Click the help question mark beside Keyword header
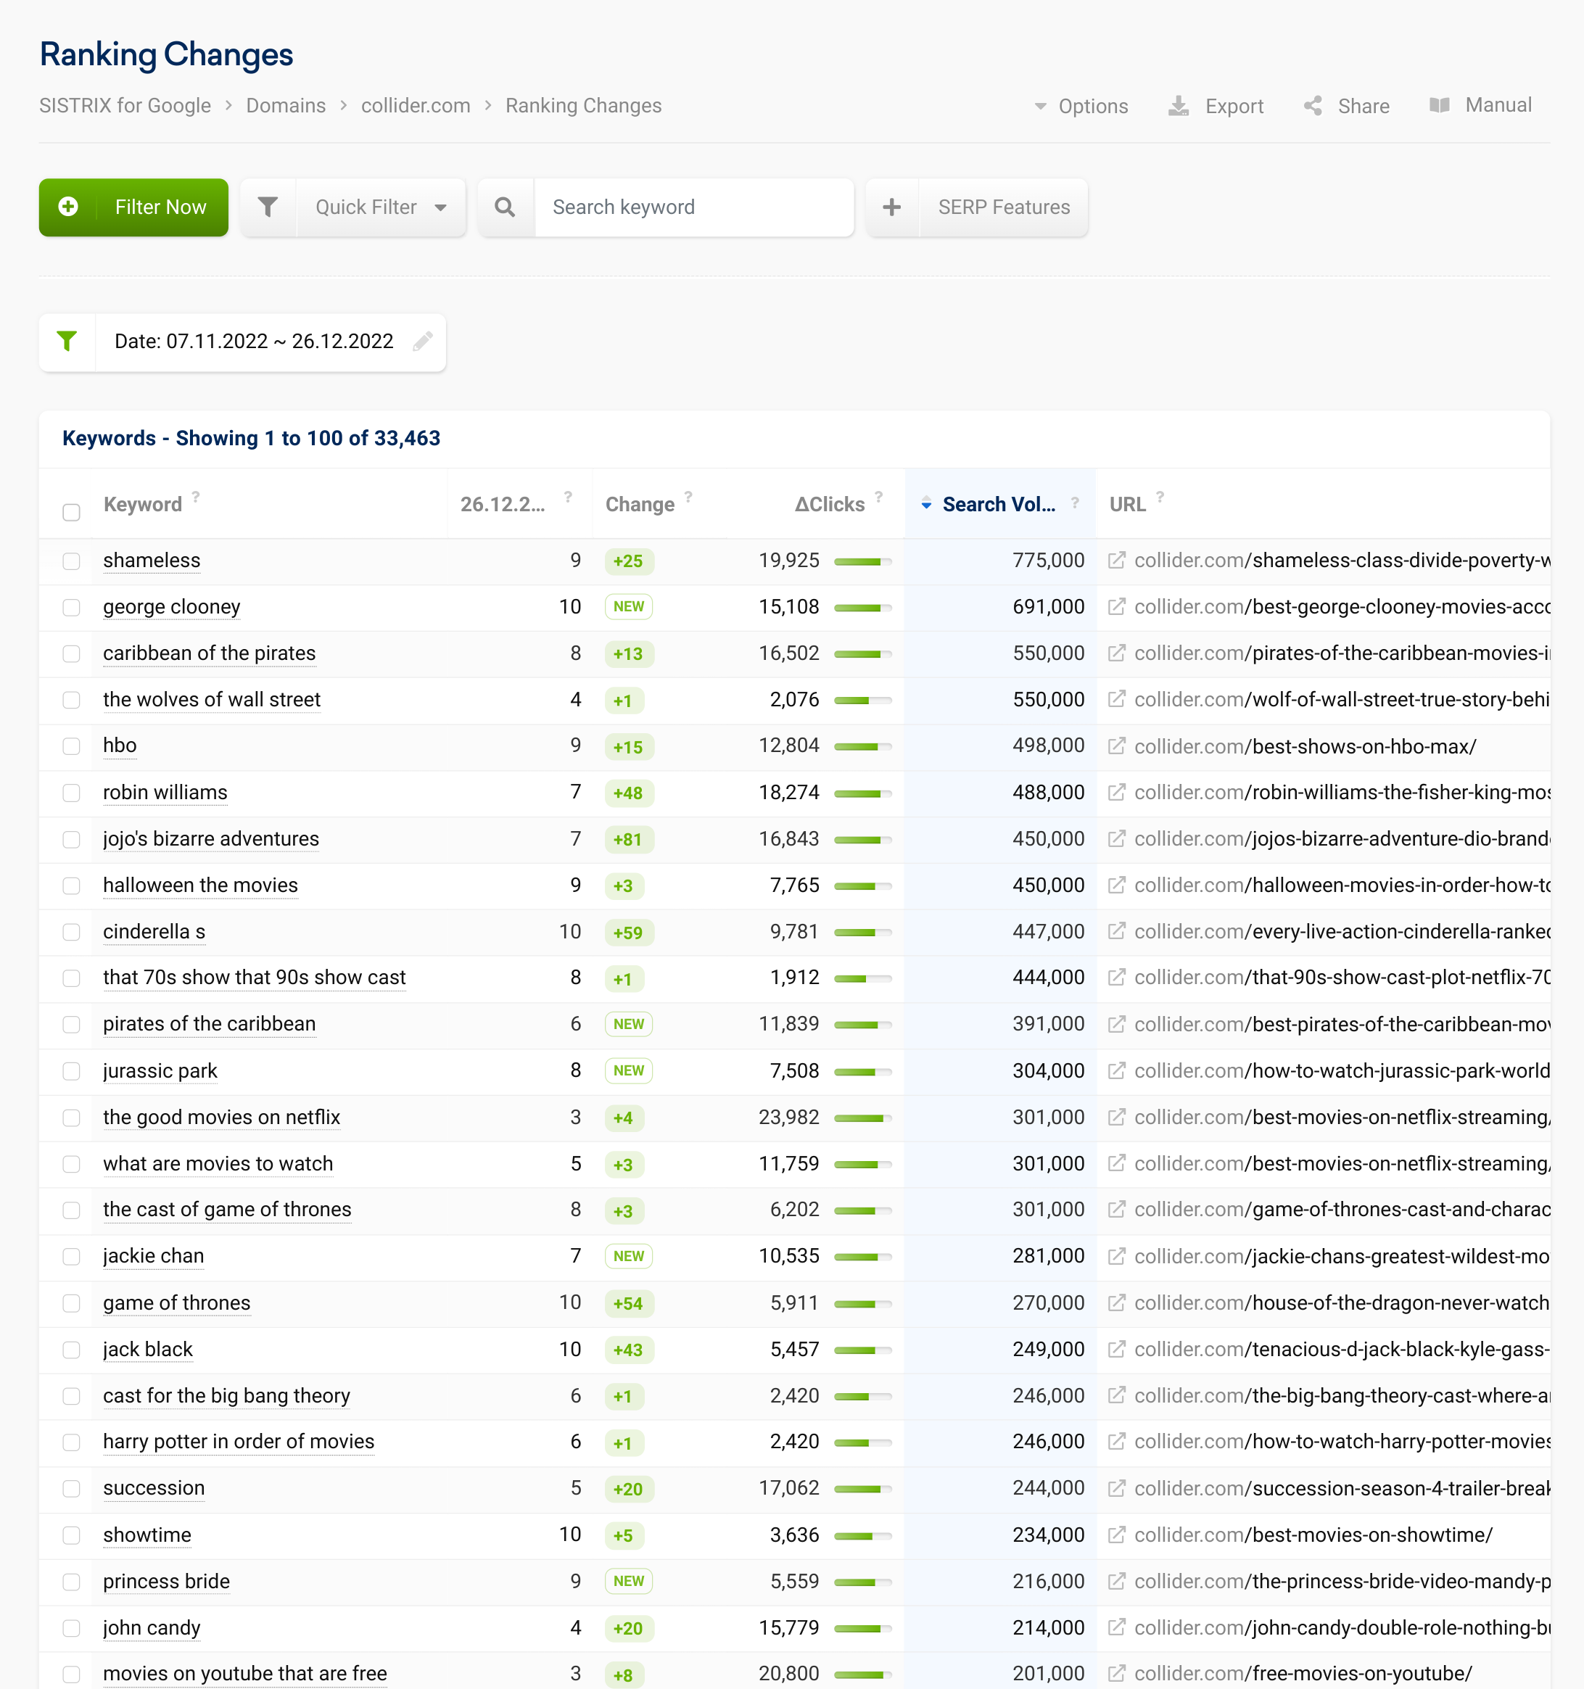Image resolution: width=1584 pixels, height=1689 pixels. (197, 497)
